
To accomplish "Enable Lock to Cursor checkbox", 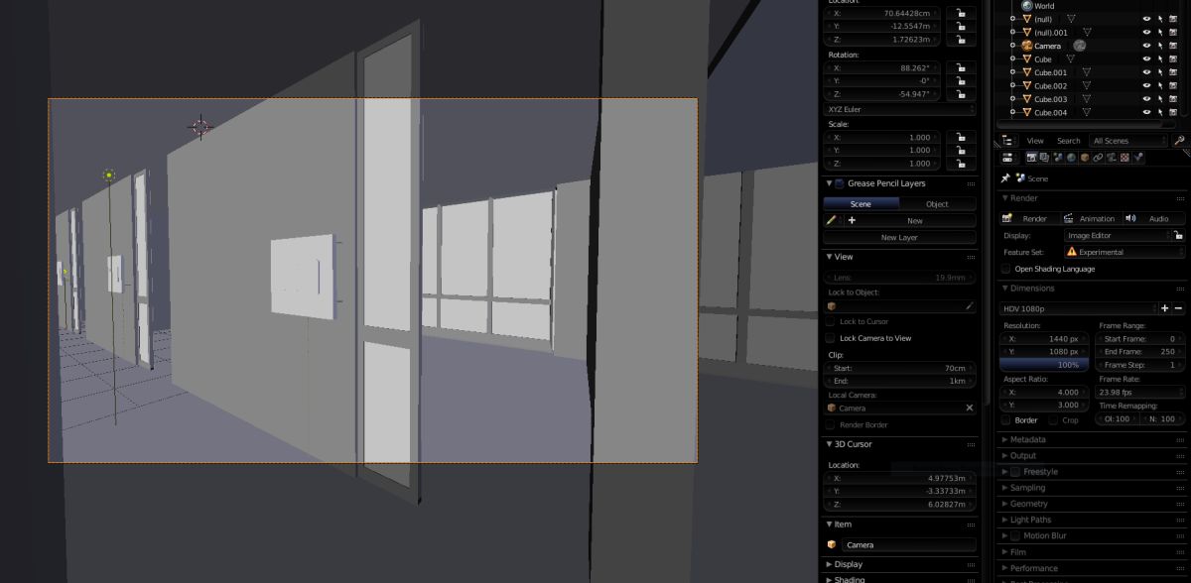I will pos(831,322).
